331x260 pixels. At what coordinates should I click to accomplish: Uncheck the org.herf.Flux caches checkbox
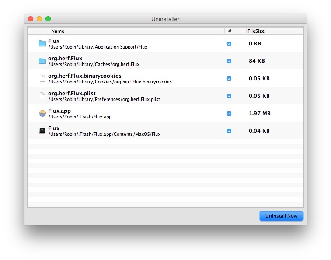point(229,61)
